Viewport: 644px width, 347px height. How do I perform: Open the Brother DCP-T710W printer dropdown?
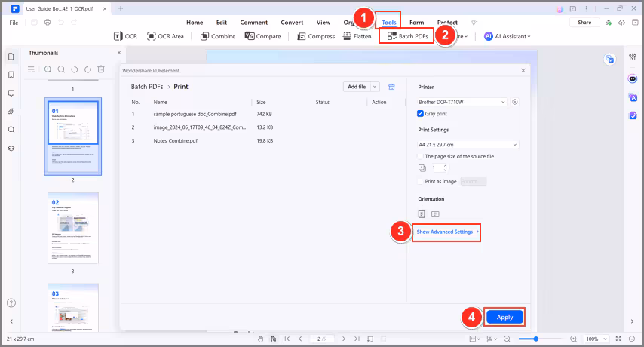(462, 102)
